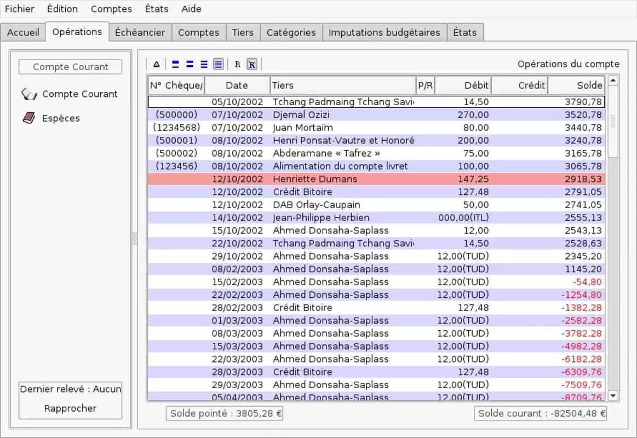Open the Édition menu
Screen dimensions: 637x438
click(x=62, y=9)
